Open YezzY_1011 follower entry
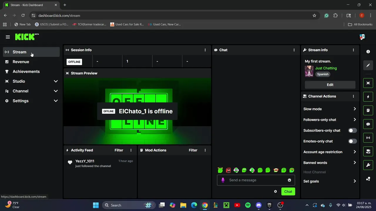Viewport: 376px width, 211px height. 100,163
